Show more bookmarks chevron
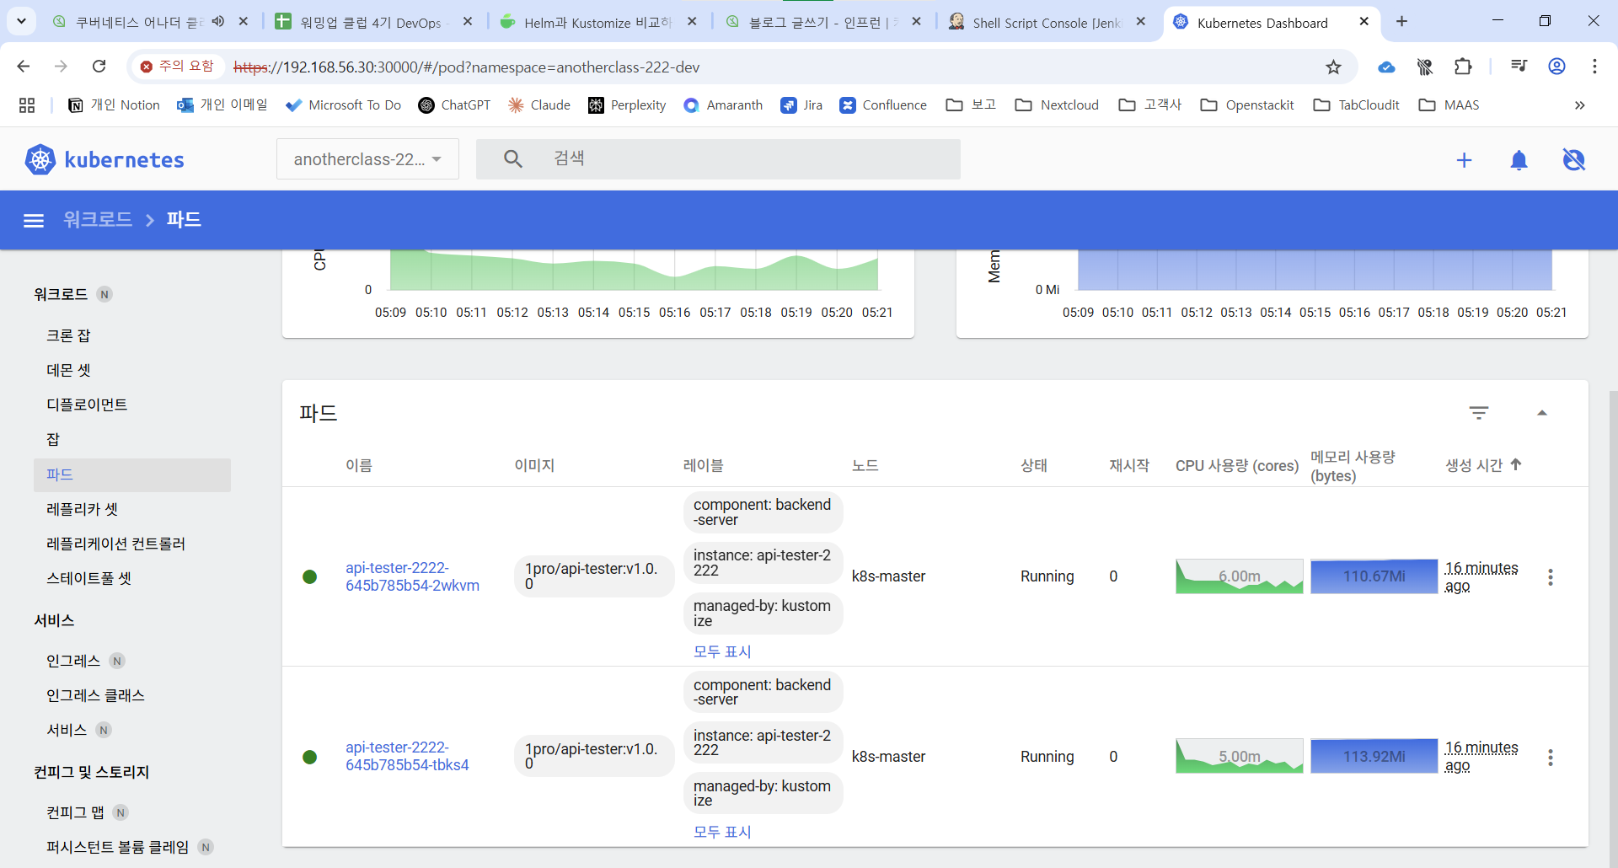Image resolution: width=1618 pixels, height=868 pixels. pyautogui.click(x=1579, y=105)
